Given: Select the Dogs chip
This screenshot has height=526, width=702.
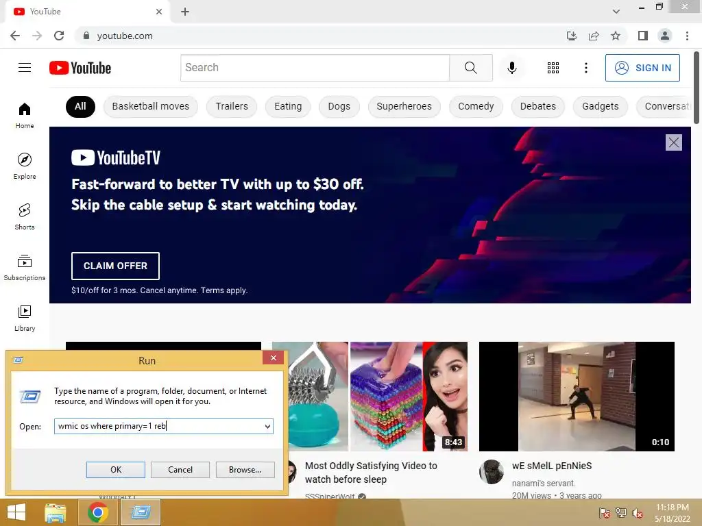Looking at the screenshot, I should pos(339,106).
